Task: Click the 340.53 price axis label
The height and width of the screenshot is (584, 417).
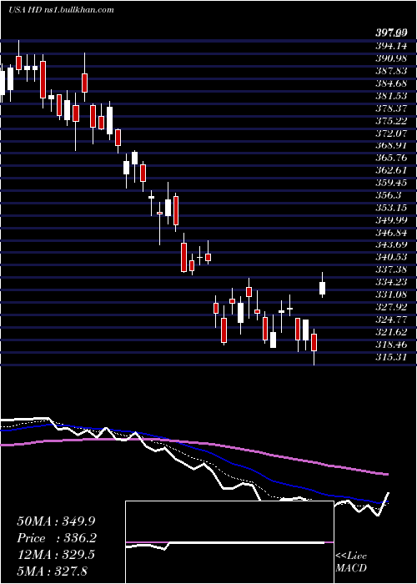Action: pos(391,257)
